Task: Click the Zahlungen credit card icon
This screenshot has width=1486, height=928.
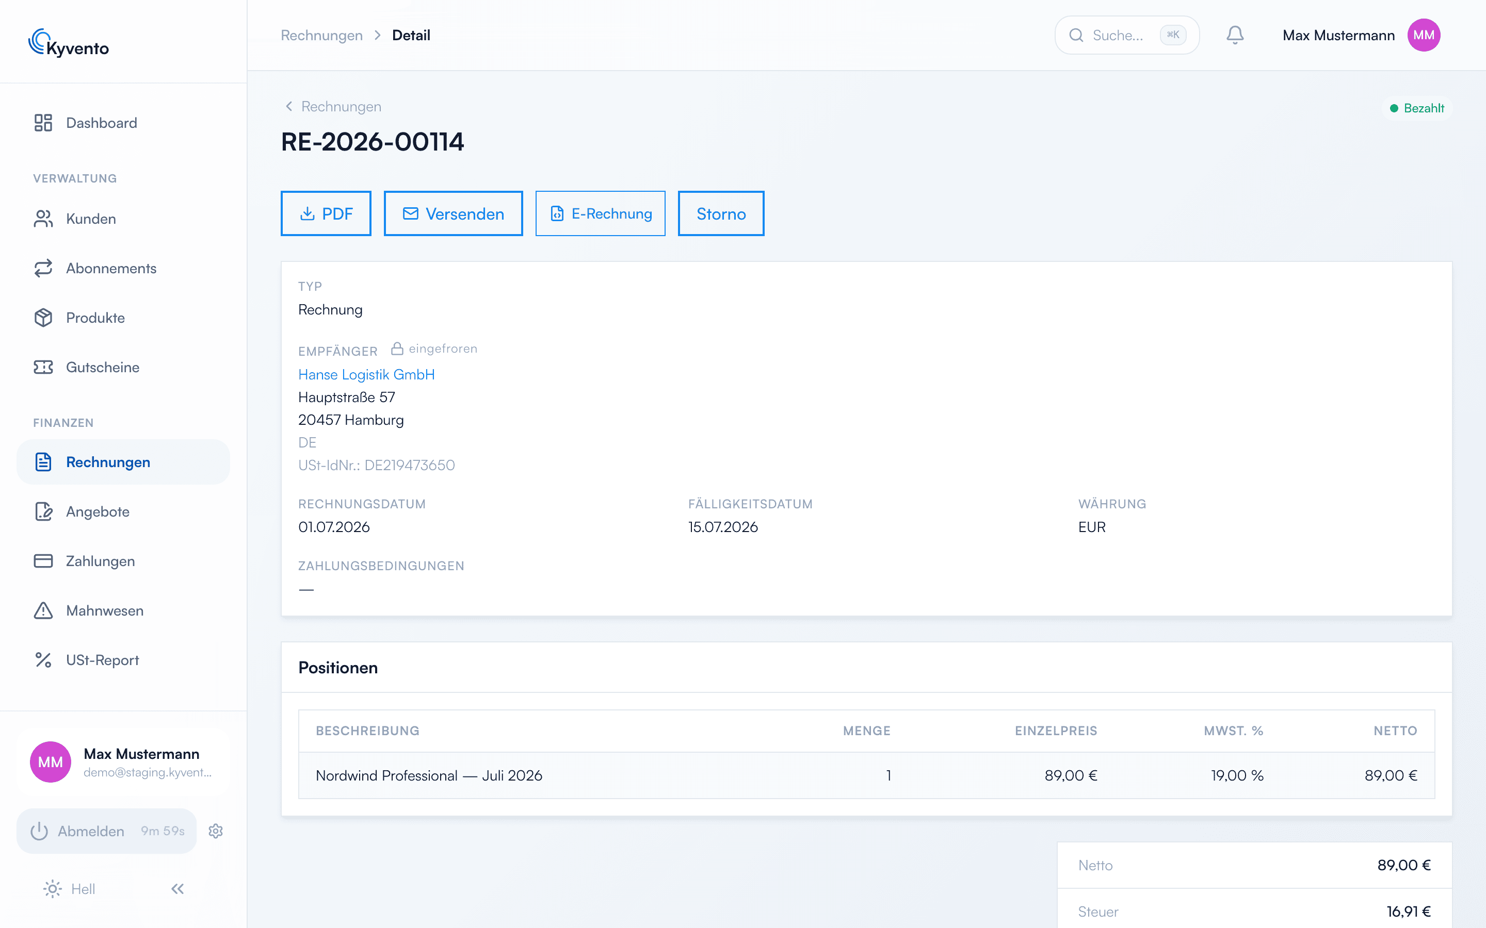Action: point(43,561)
